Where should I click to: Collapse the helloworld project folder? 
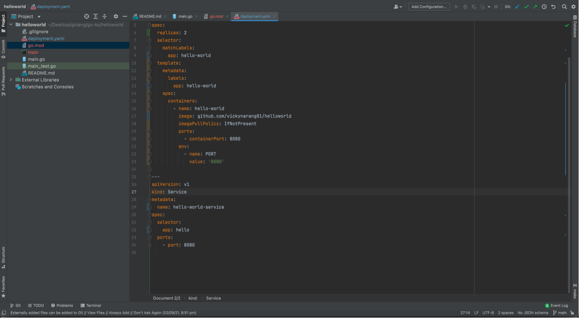pos(11,25)
